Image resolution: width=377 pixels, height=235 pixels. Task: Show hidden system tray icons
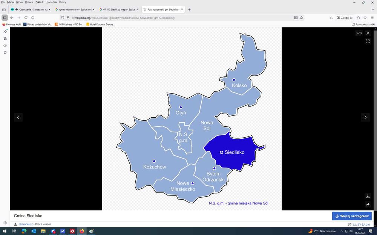342,231
